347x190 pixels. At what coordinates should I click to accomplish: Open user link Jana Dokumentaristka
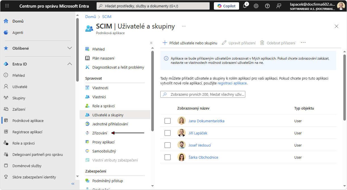tap(207, 121)
